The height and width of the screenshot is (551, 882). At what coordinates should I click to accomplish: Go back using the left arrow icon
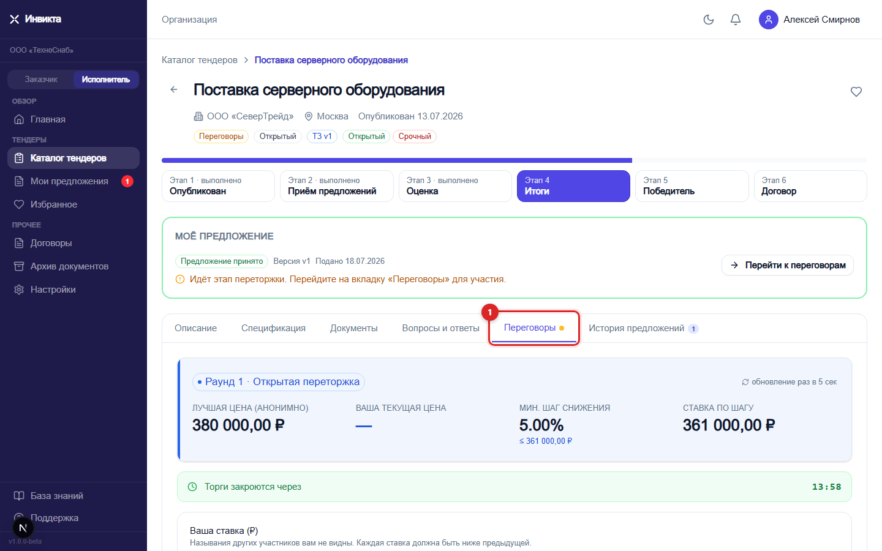174,89
